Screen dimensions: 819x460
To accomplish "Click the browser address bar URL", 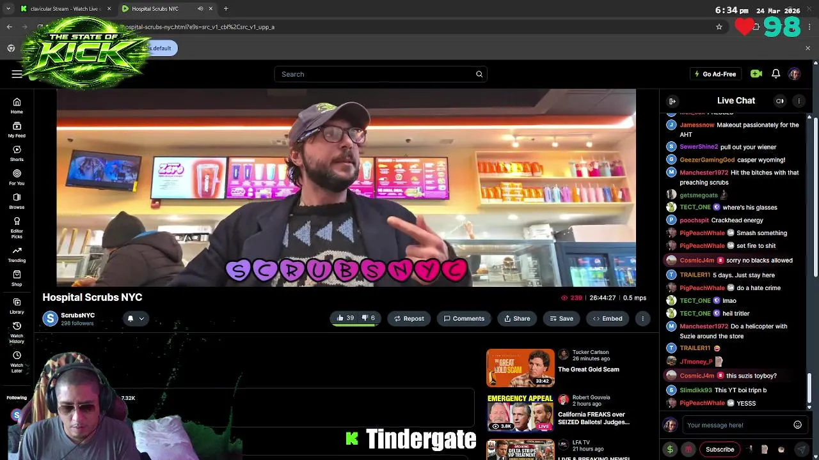I will pyautogui.click(x=198, y=27).
